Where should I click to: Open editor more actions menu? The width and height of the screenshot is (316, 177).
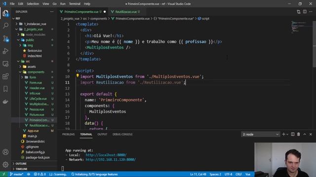point(311,12)
